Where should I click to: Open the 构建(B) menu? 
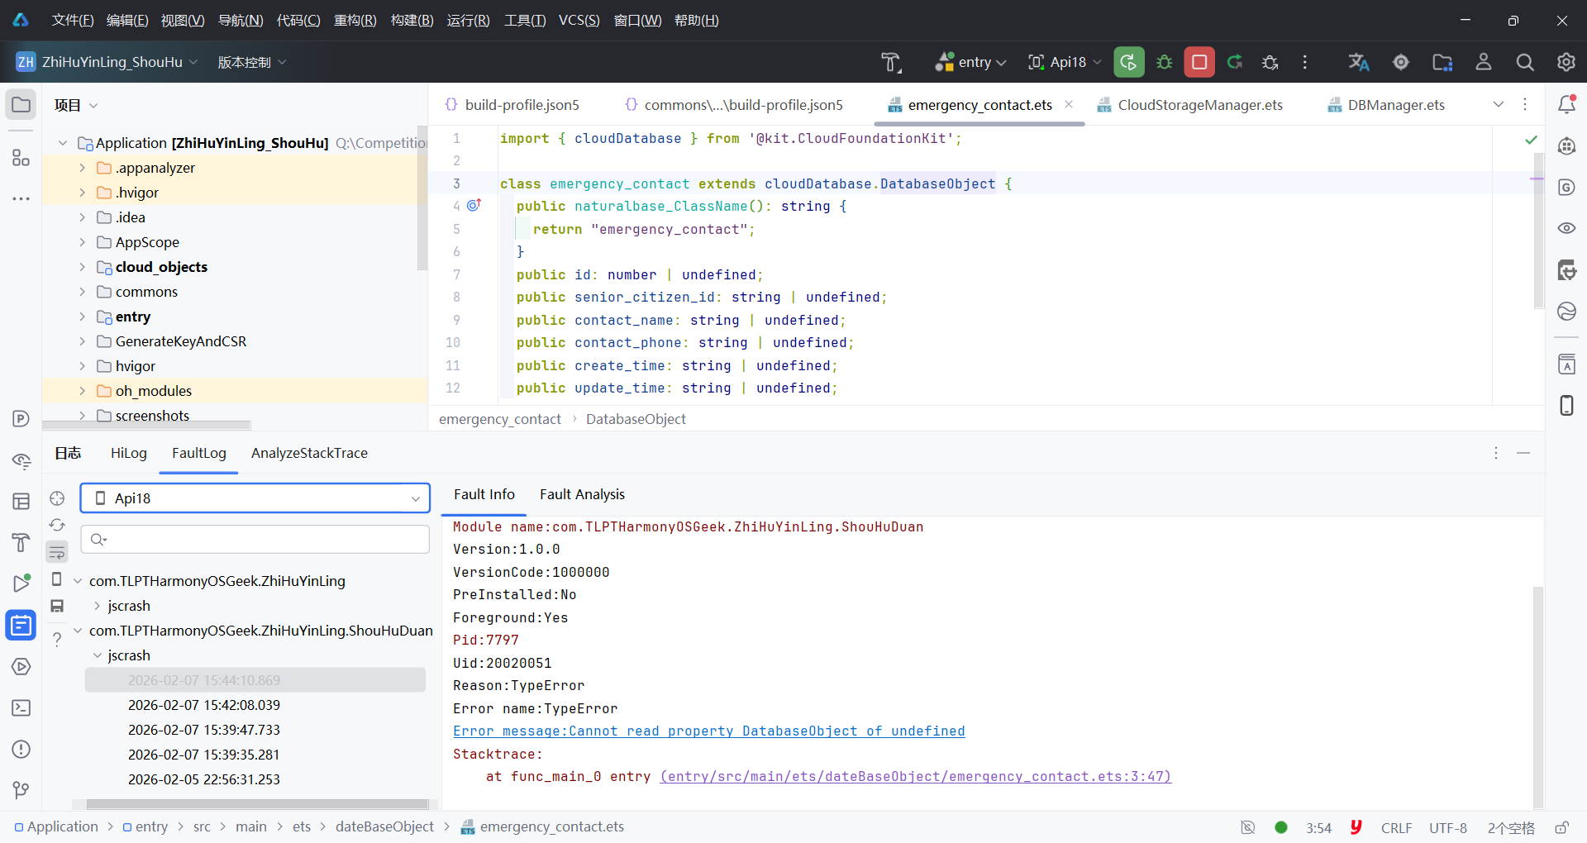(x=412, y=20)
